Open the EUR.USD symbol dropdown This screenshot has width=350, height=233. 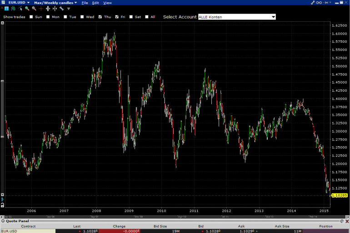click(x=19, y=2)
